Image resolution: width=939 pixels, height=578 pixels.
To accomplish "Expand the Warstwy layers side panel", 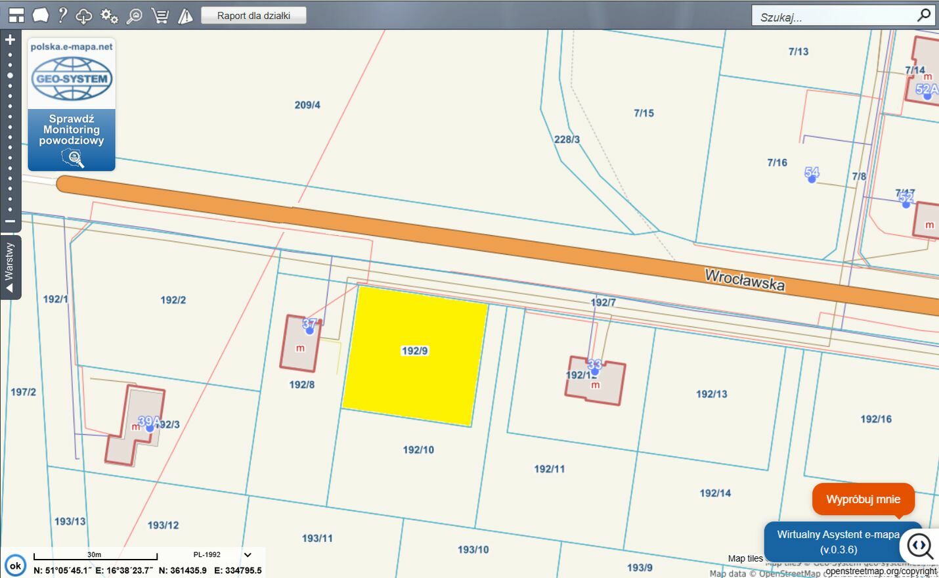I will pyautogui.click(x=10, y=267).
